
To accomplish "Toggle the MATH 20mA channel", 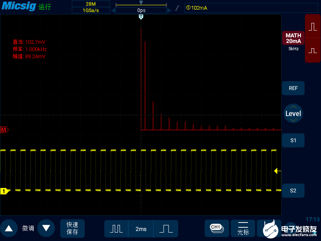I will 293,39.
